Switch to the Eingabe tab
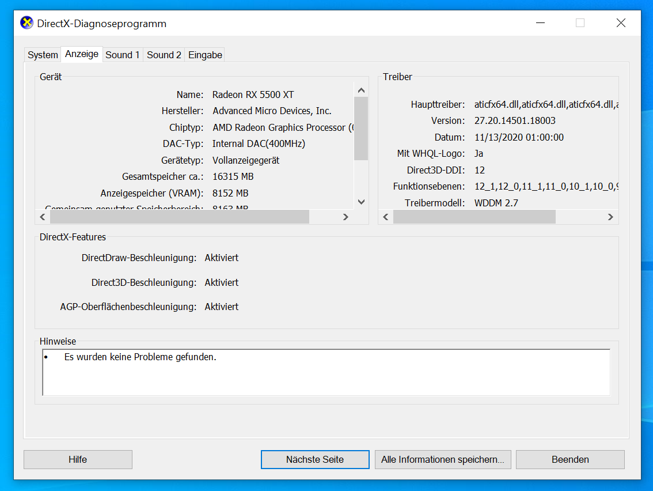The image size is (653, 491). click(205, 55)
